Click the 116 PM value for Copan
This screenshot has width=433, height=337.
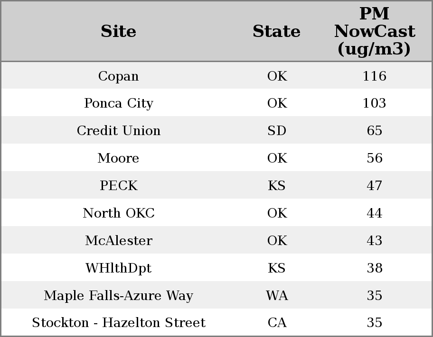tap(374, 76)
